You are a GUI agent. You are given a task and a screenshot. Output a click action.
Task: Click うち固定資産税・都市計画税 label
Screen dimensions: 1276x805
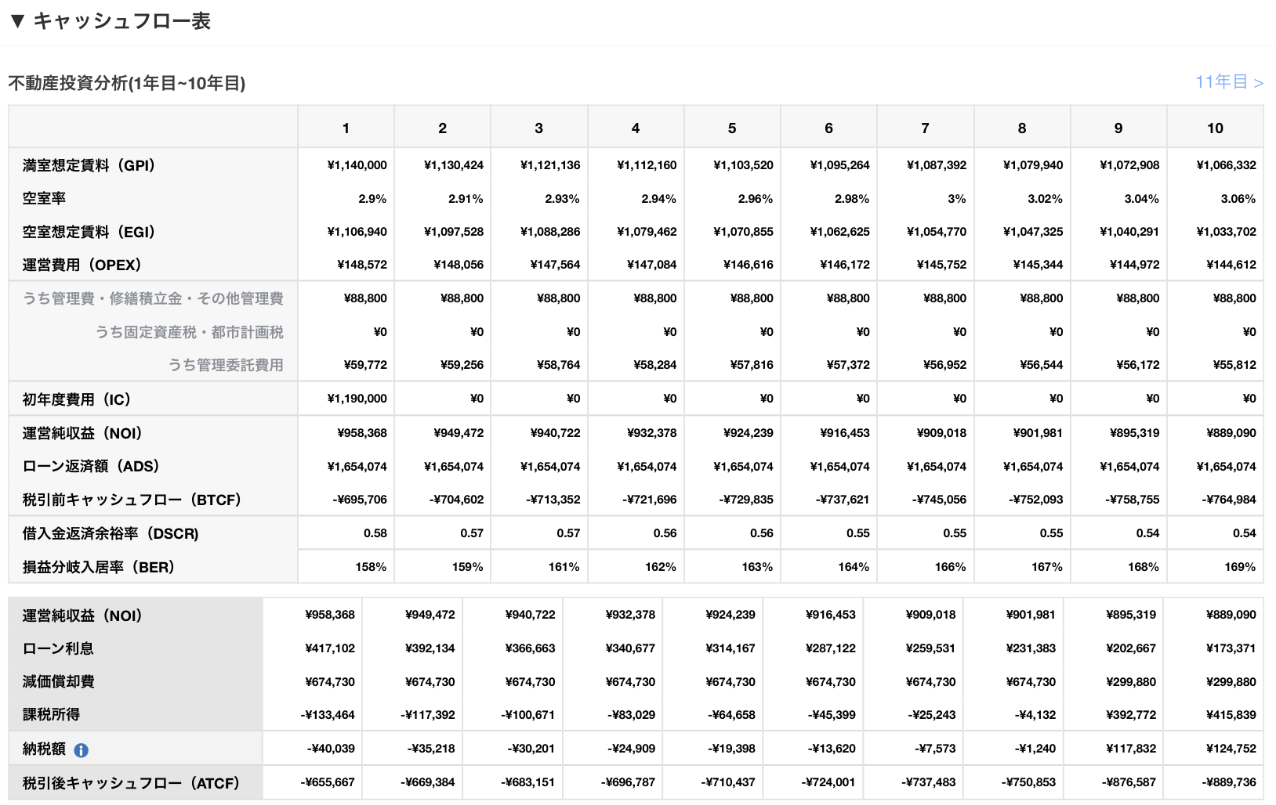coord(189,332)
